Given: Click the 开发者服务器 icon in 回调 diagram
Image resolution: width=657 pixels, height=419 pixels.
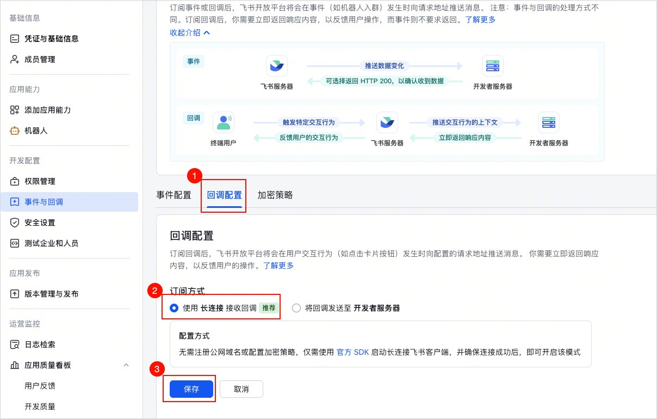Looking at the screenshot, I should pos(549,122).
